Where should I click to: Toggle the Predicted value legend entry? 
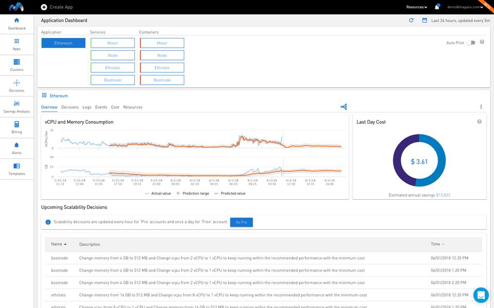tap(230, 194)
